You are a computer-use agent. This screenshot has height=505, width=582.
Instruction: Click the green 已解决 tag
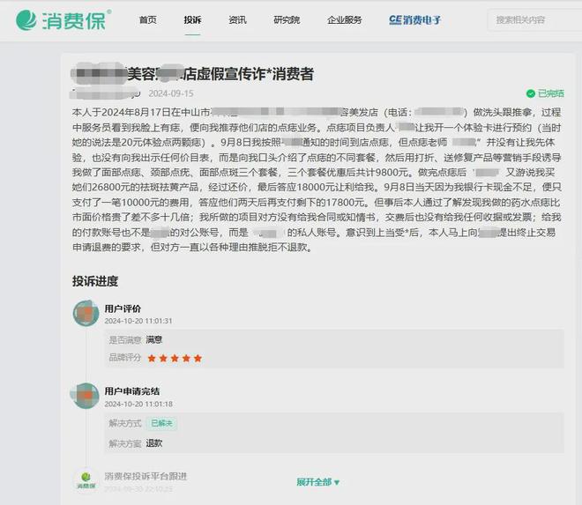pos(162,423)
